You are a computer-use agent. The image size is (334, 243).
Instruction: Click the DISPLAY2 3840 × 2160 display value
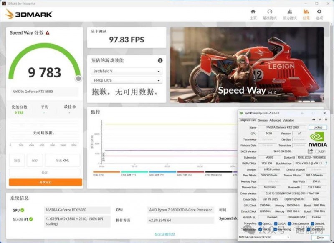(x=77, y=221)
